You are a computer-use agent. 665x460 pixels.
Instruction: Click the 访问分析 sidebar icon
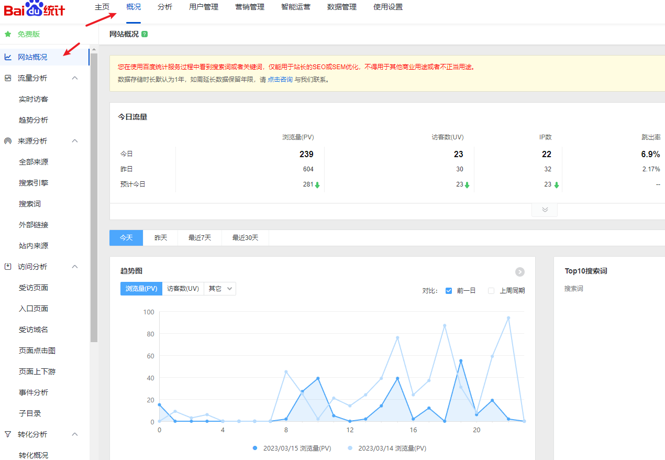(7, 266)
